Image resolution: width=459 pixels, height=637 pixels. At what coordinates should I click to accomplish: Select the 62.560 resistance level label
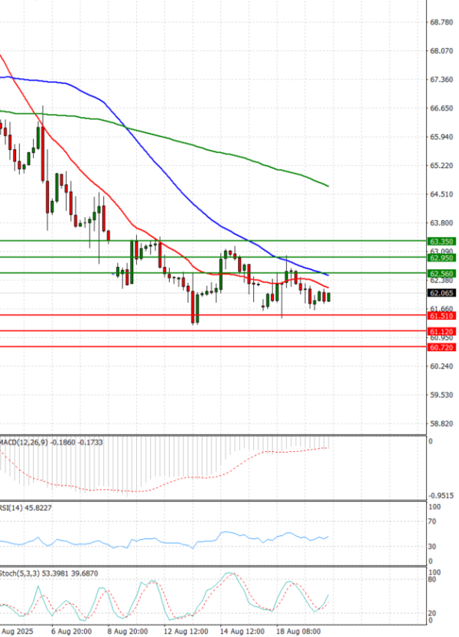(x=441, y=274)
